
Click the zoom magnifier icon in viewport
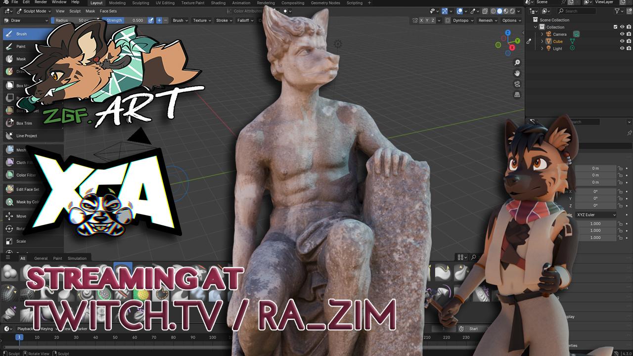pyautogui.click(x=517, y=63)
